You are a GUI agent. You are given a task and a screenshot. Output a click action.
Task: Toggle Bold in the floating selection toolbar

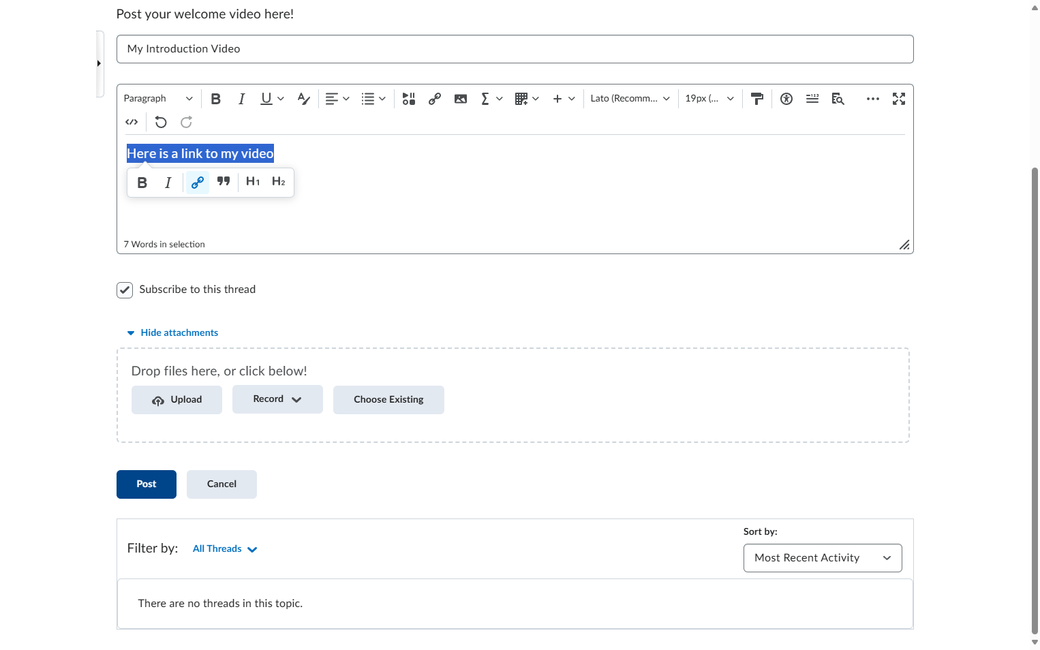click(142, 183)
